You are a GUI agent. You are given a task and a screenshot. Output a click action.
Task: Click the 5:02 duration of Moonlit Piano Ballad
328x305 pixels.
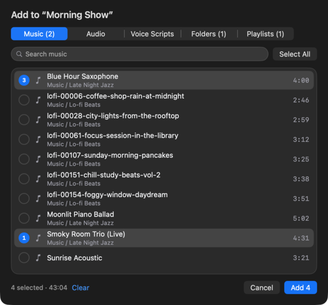click(x=301, y=218)
